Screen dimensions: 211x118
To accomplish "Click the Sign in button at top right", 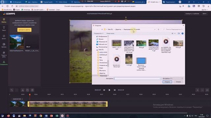I will point(204,14).
